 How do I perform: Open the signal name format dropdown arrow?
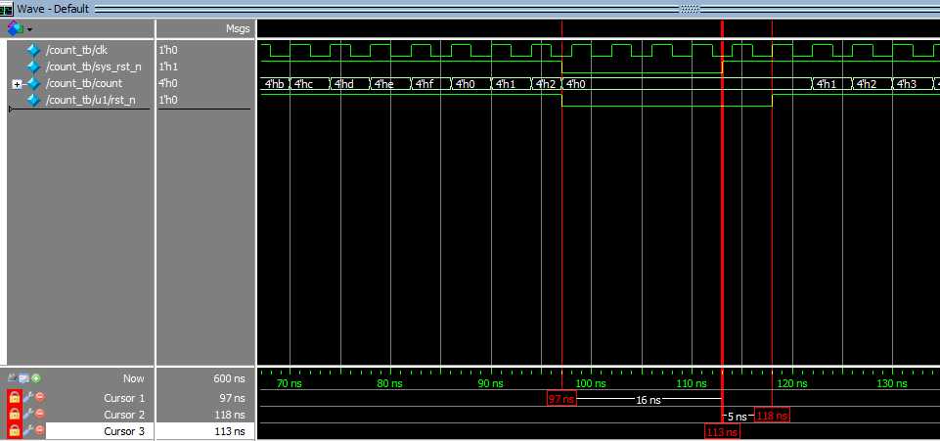pos(29,29)
